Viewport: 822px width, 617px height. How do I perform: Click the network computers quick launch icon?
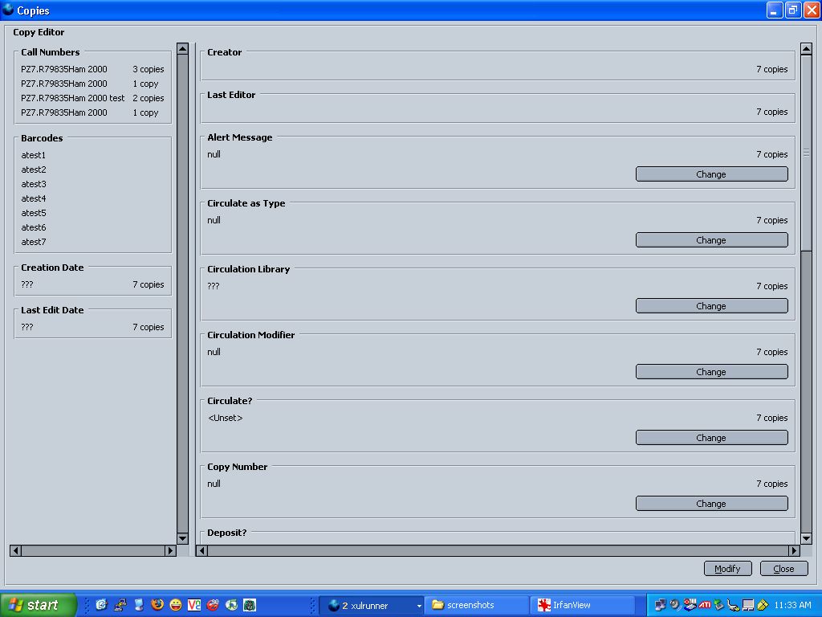120,605
